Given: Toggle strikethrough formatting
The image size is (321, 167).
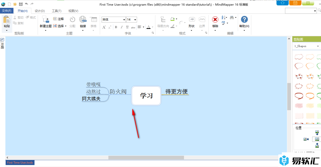Looking at the screenshot, I should click(133, 27).
